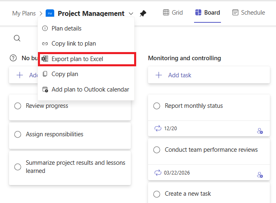Viewport: 276px width, 203px height.
Task: Open the search magnifier icon
Action: tap(17, 38)
